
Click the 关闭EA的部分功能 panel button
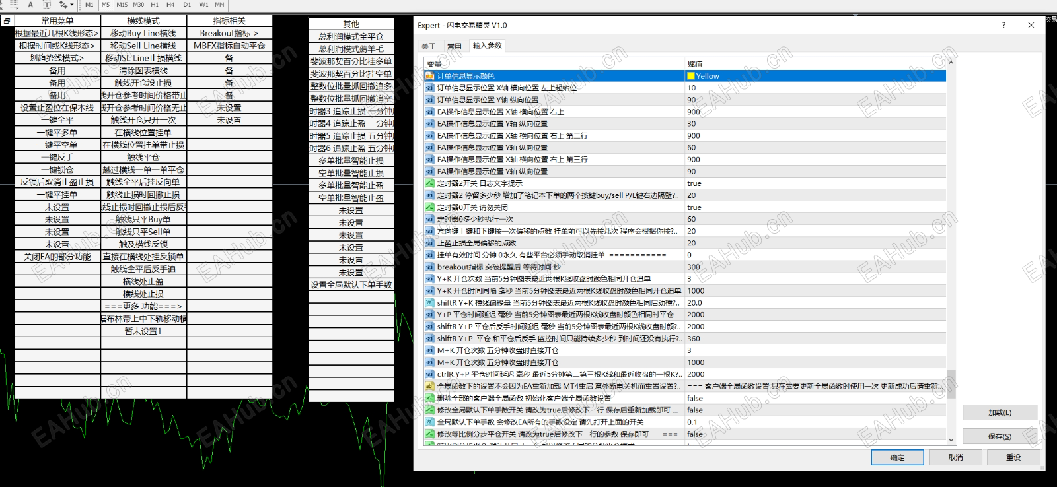57,257
